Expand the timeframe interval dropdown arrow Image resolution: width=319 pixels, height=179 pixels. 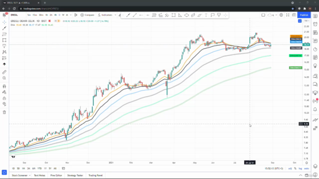coord(71,15)
